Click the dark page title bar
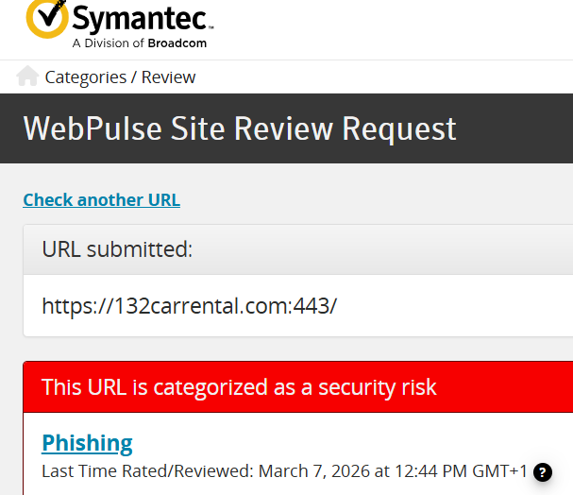The image size is (573, 495). pyautogui.click(x=287, y=128)
